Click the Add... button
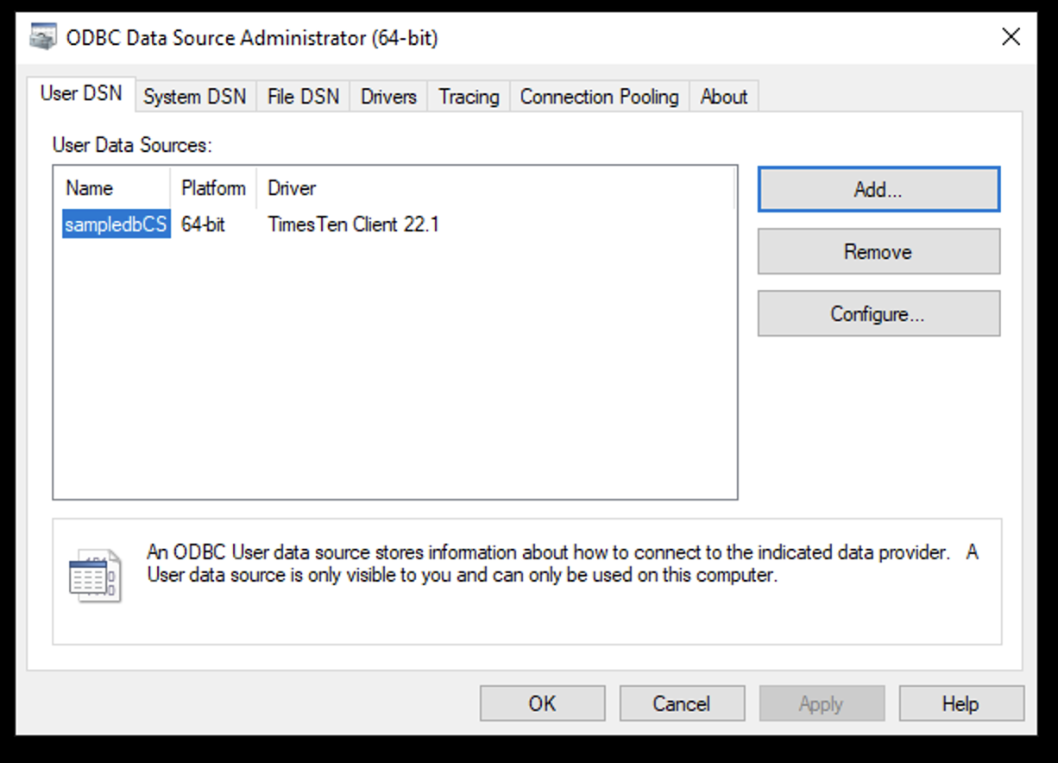The image size is (1058, 763). [x=878, y=190]
